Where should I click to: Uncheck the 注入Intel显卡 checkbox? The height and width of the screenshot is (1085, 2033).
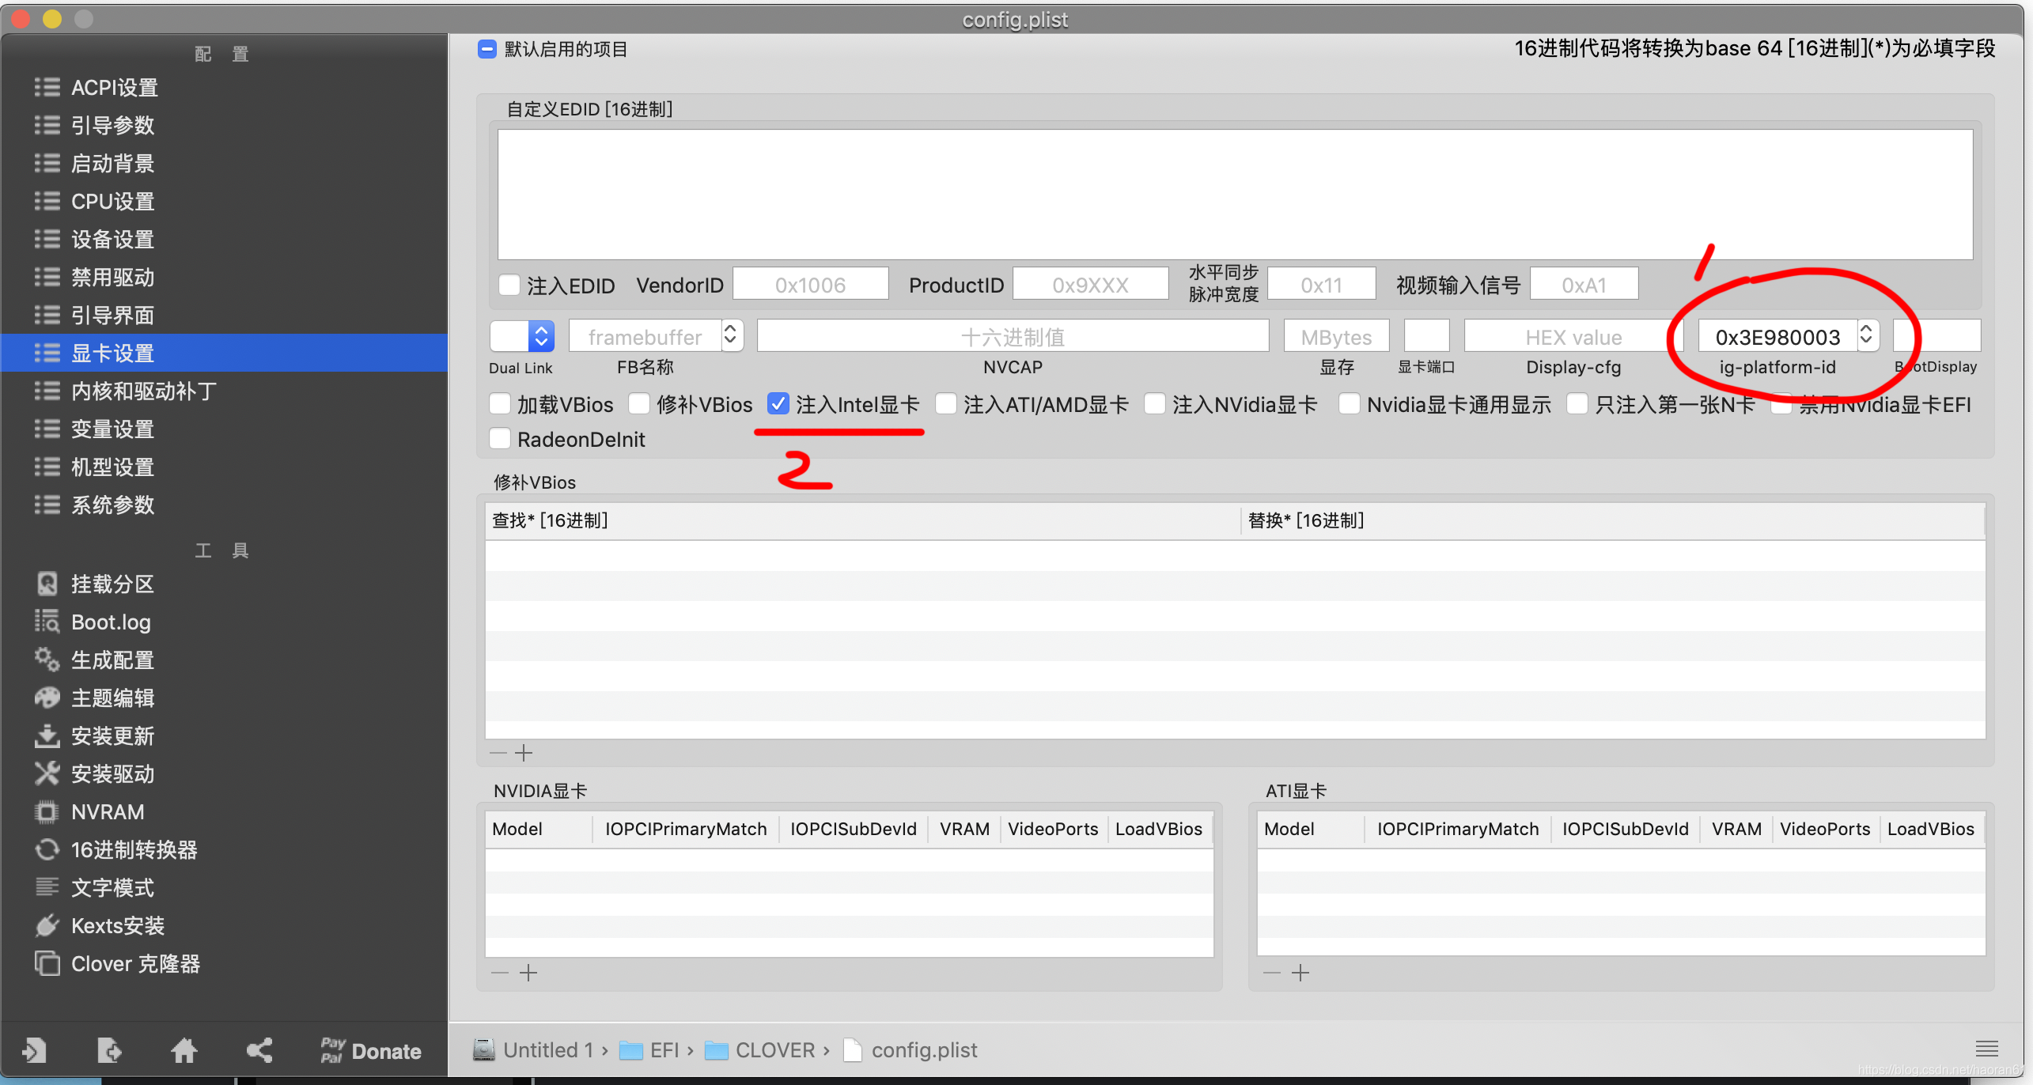(778, 404)
